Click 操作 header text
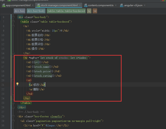Screen dimensions: 166x129 [35, 49]
